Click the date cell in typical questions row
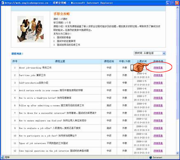This screenshot has height=160, width=180. [142, 151]
